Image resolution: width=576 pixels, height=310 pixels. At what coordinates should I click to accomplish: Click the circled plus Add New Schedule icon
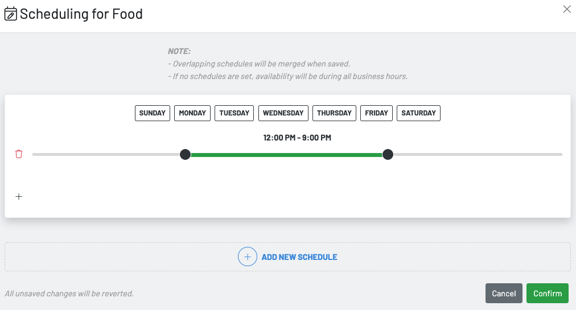click(248, 257)
